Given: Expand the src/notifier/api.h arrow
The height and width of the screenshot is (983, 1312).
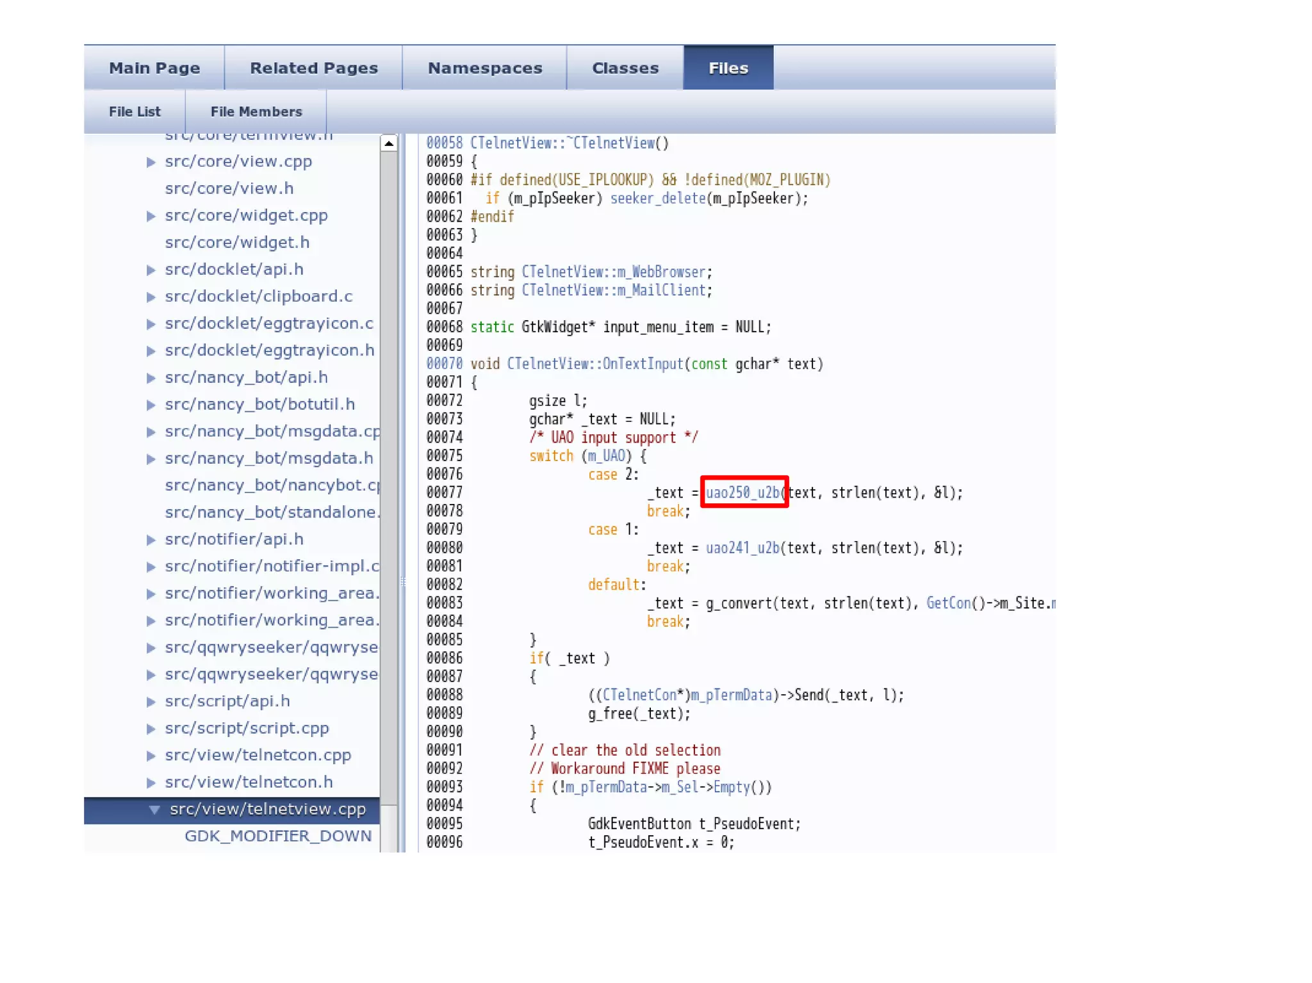Looking at the screenshot, I should tap(151, 540).
